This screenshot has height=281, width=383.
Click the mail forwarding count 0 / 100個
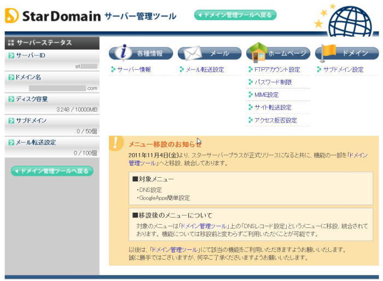pos(85,153)
